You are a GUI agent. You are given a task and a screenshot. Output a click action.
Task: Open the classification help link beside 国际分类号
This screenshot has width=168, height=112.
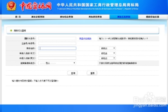point(85,38)
